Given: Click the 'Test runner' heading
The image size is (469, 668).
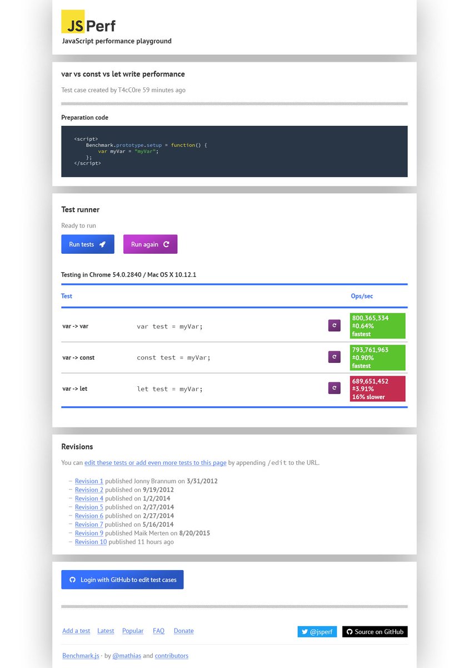Looking at the screenshot, I should coord(81,210).
